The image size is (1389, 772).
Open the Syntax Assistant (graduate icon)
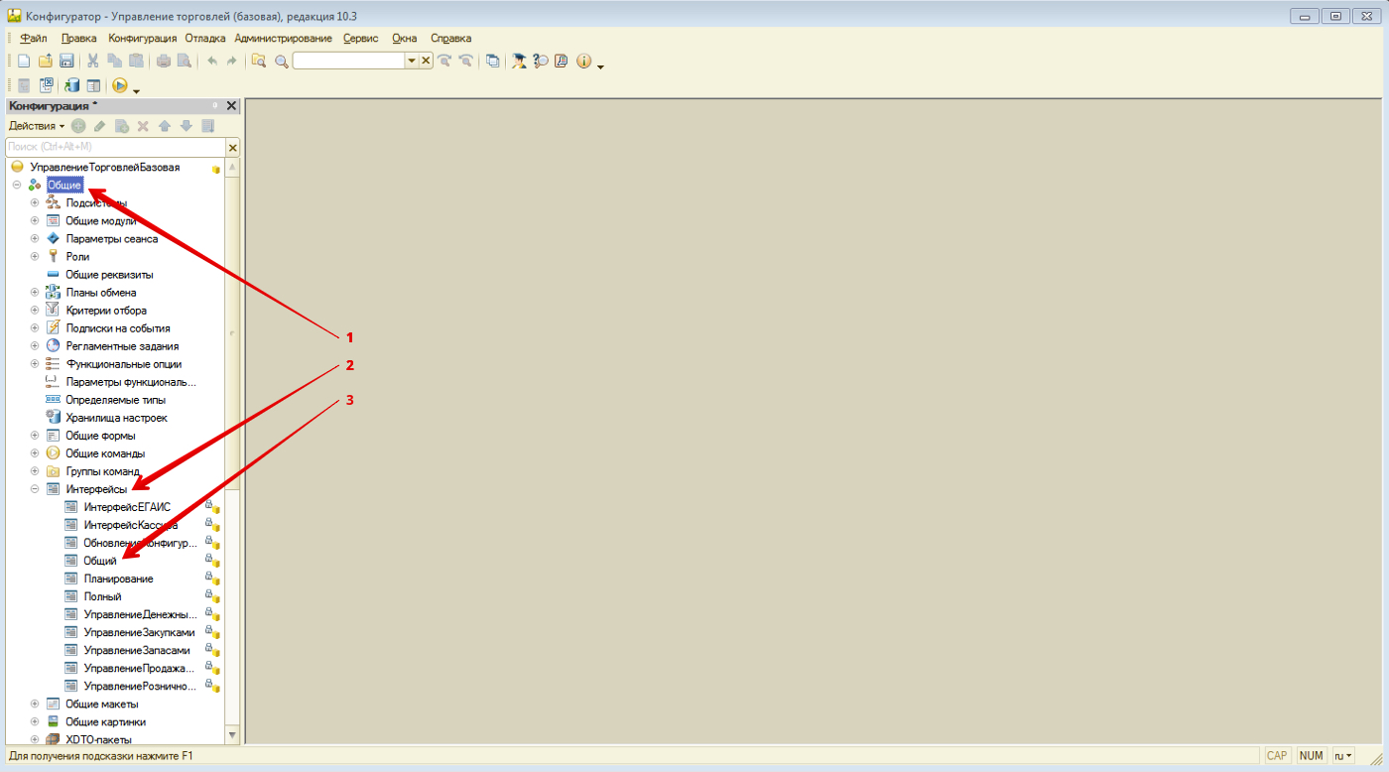(519, 61)
